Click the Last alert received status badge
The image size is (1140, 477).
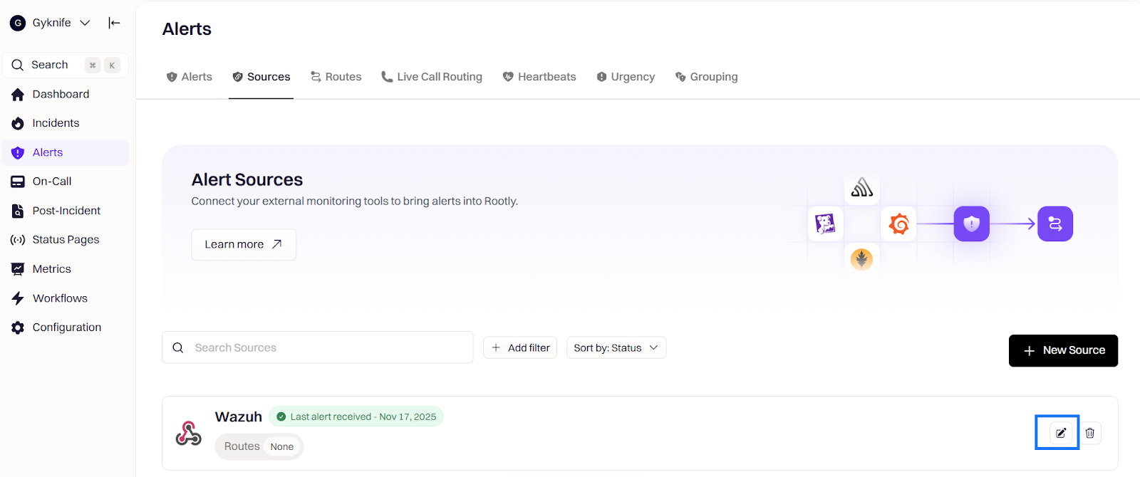tap(356, 416)
